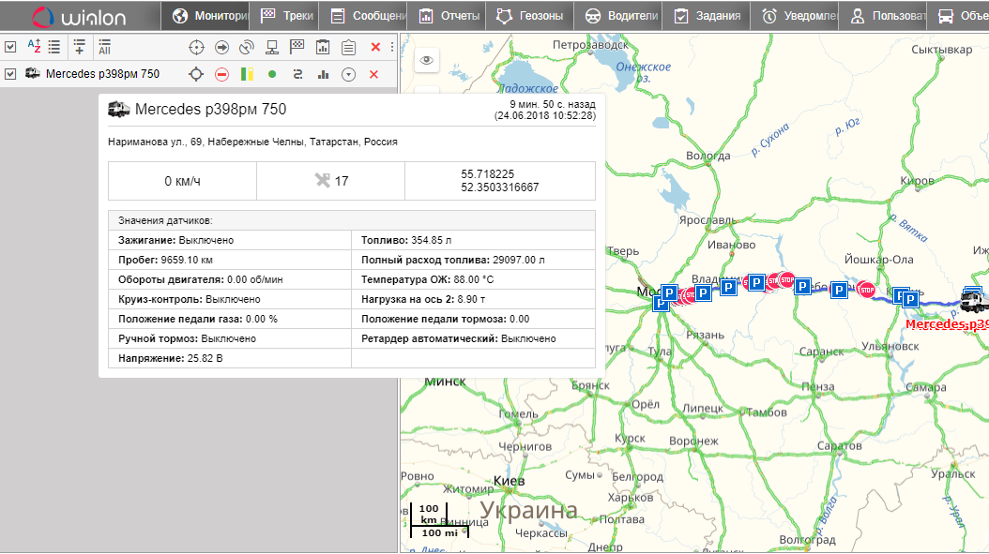Open the Отчеты tab
The width and height of the screenshot is (989, 554).
[449, 16]
